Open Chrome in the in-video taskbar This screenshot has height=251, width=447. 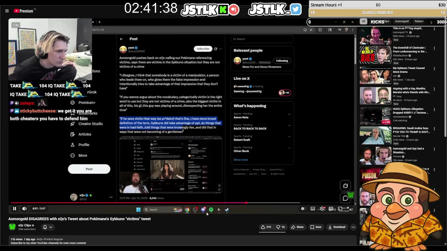pyautogui.click(x=187, y=210)
